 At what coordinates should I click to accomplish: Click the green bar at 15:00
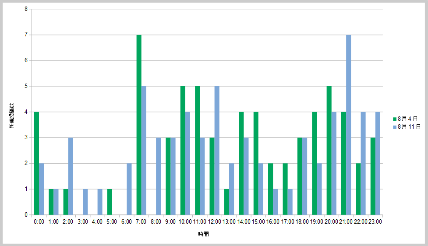[x=256, y=163]
